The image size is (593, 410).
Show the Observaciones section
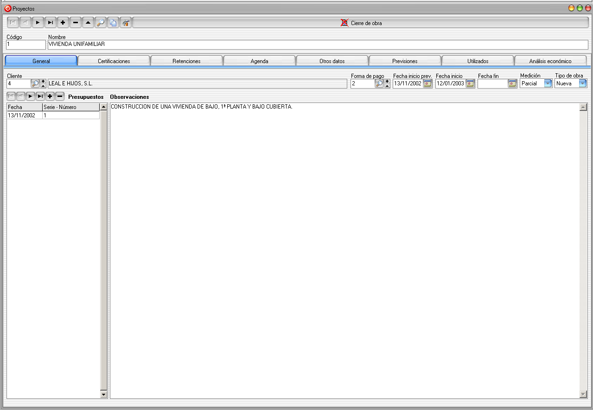(129, 97)
